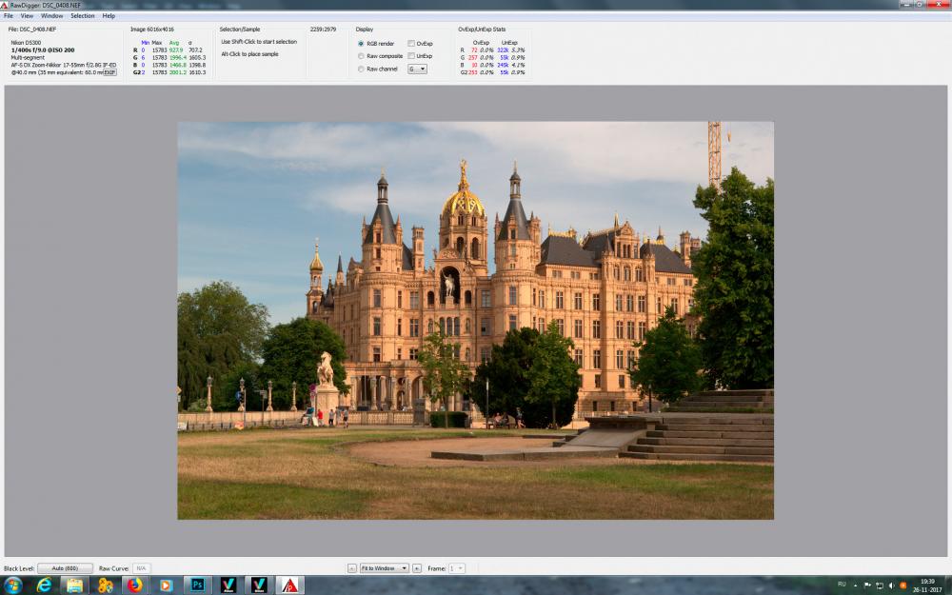This screenshot has height=595, width=952.
Task: Open the Frame number dropdown
Action: (457, 568)
